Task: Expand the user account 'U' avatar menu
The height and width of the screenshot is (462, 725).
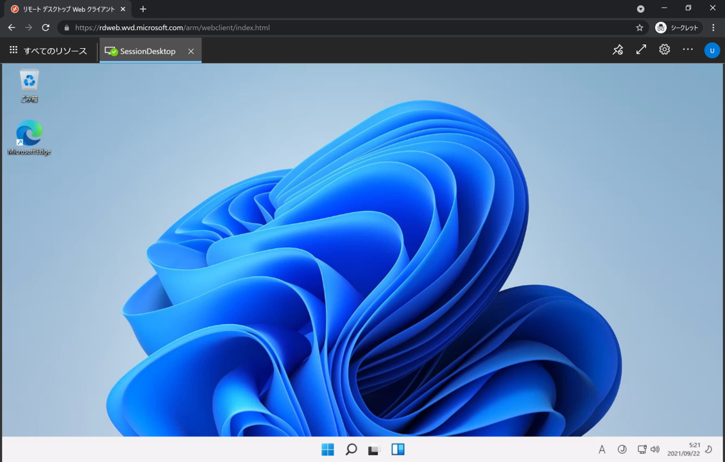Action: pyautogui.click(x=712, y=51)
